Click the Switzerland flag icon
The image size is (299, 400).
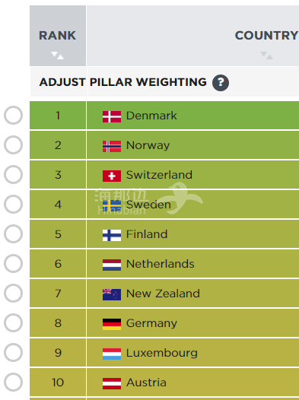point(112,176)
